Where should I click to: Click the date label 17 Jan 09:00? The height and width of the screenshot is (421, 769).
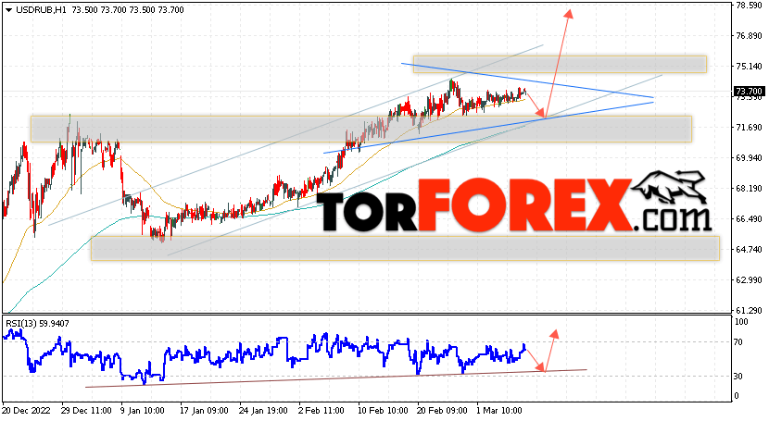coord(205,411)
